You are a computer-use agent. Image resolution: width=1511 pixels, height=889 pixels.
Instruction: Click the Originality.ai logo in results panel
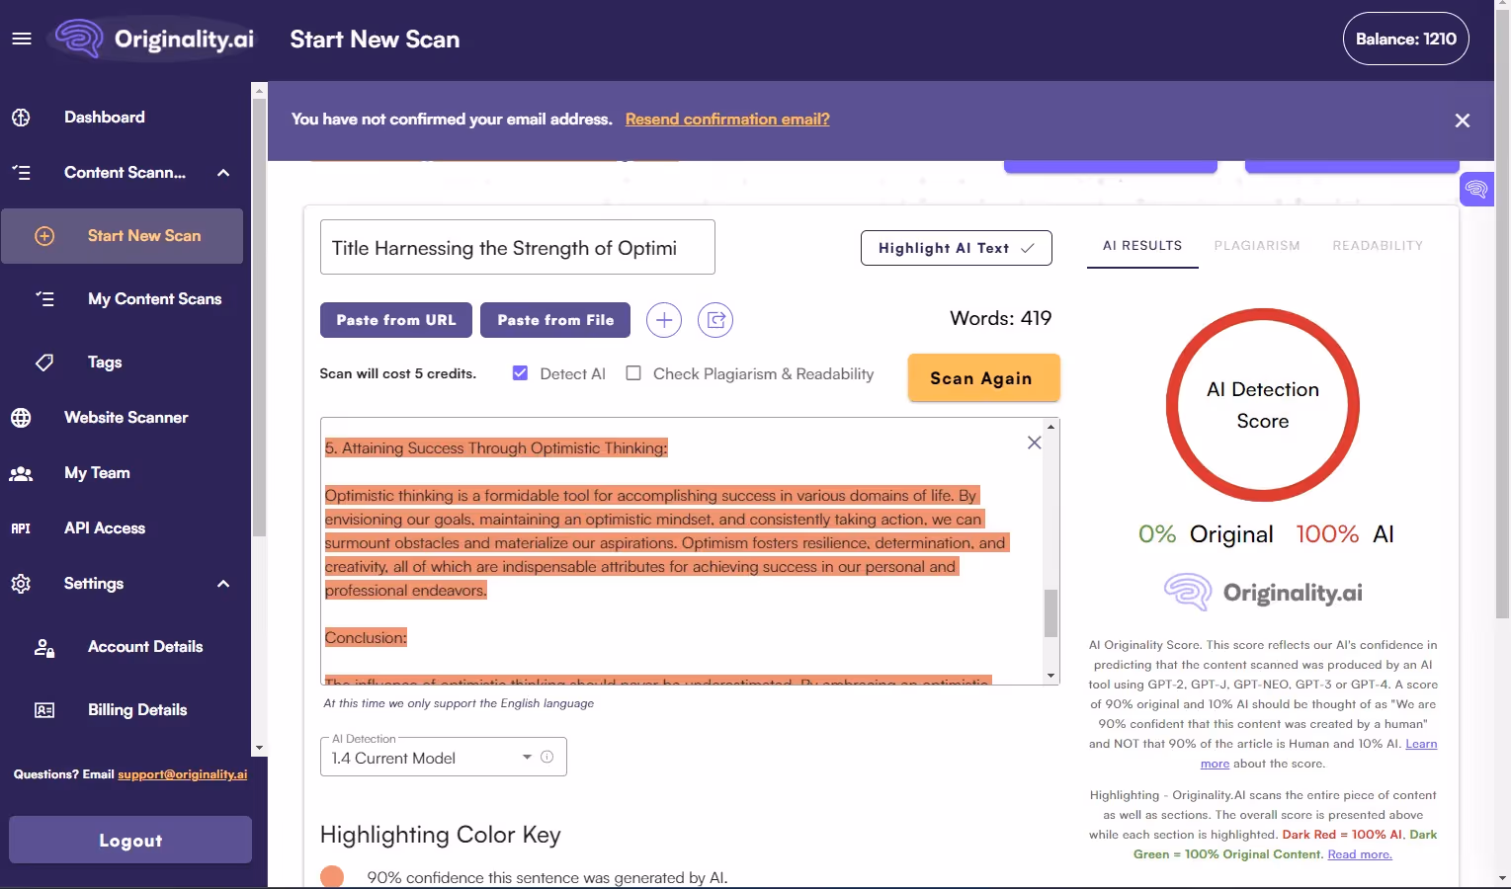pos(1263,593)
